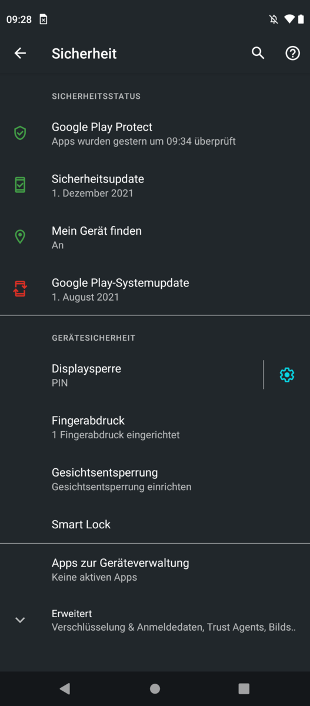Open Google Play Protect entry text

pyautogui.click(x=102, y=127)
